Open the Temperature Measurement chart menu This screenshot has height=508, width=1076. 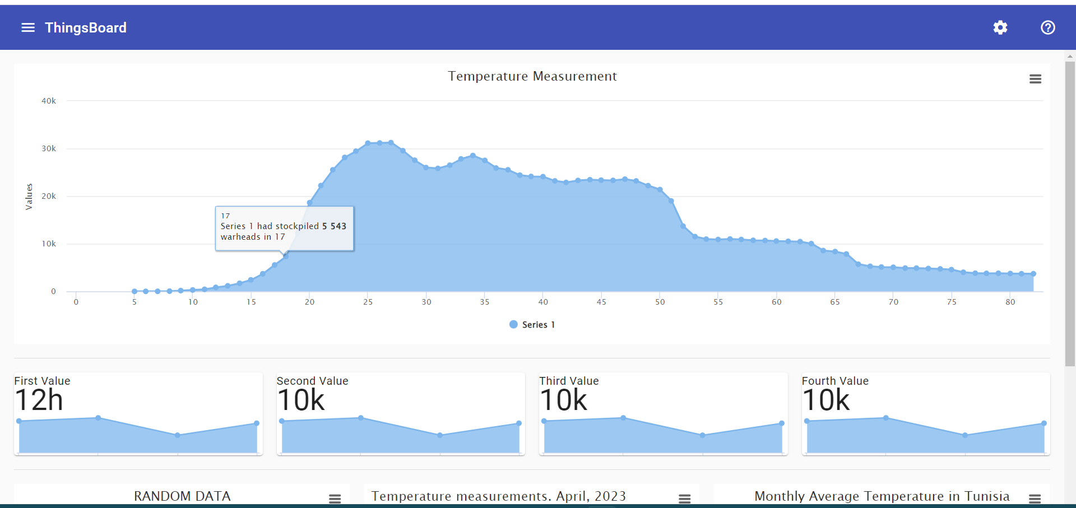point(1035,78)
